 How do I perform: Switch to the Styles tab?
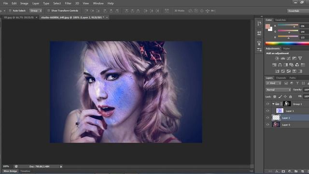pyautogui.click(x=286, y=48)
